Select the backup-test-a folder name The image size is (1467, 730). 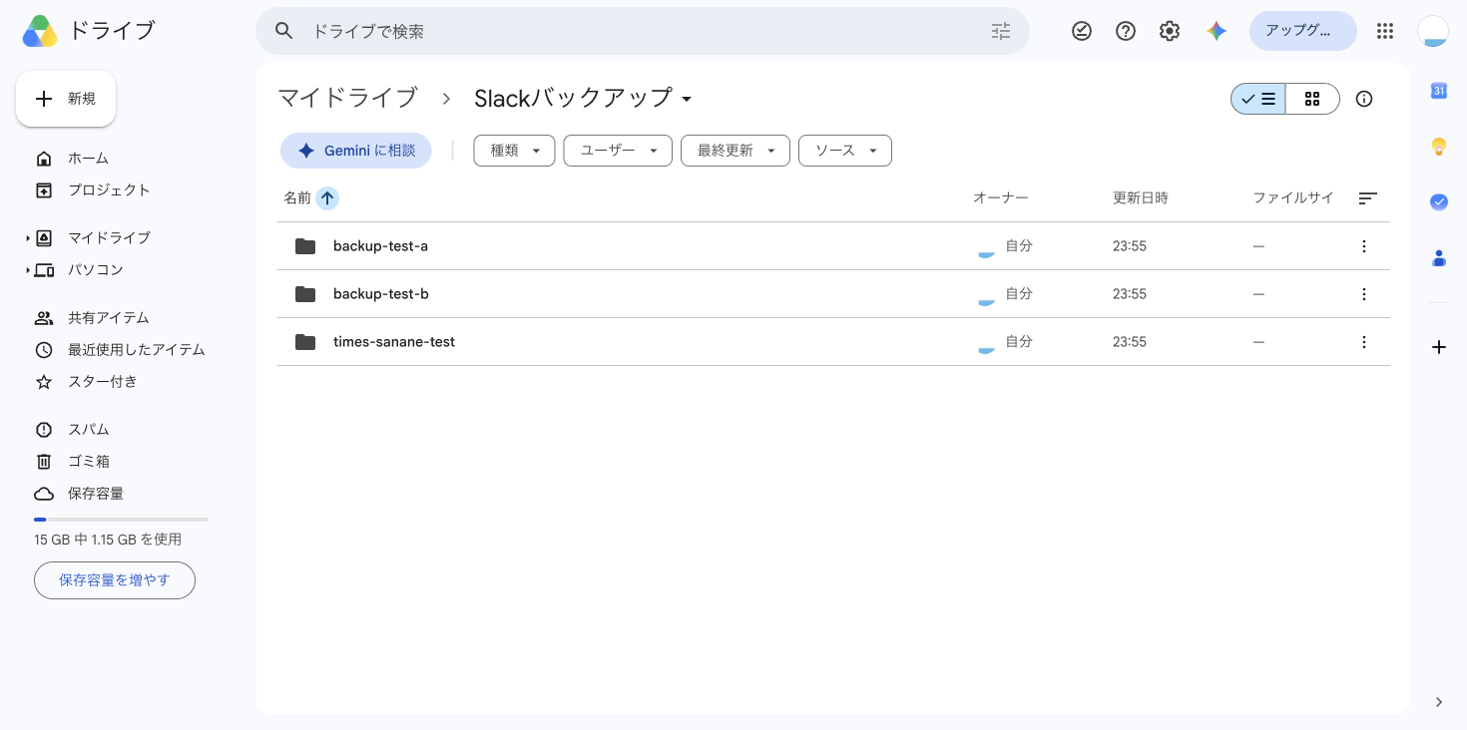click(x=380, y=246)
